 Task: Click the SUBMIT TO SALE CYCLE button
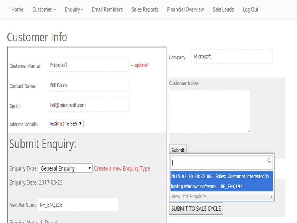click(x=196, y=209)
